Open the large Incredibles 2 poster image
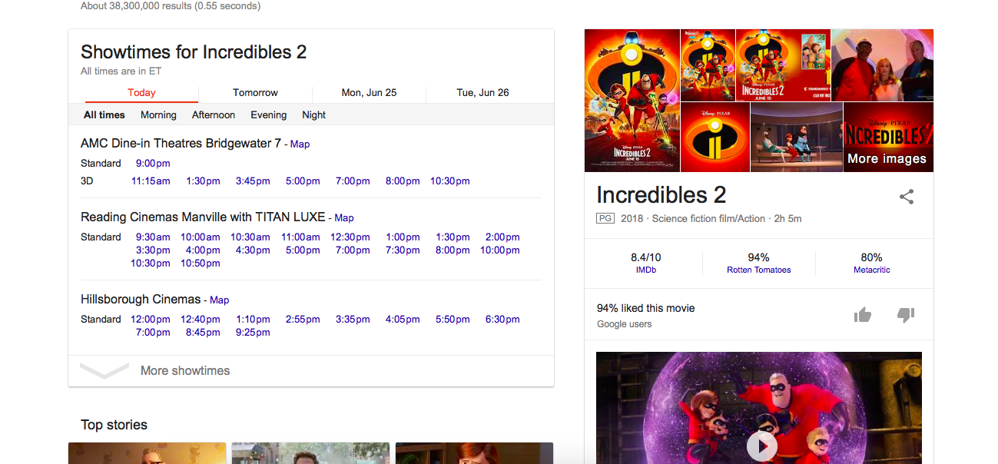The image size is (998, 464). 632,101
